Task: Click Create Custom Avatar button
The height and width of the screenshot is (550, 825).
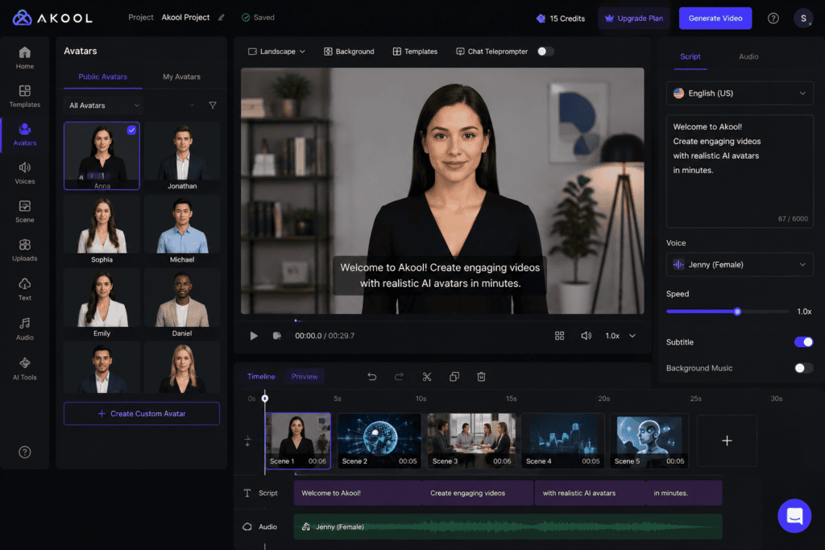Action: pyautogui.click(x=142, y=414)
